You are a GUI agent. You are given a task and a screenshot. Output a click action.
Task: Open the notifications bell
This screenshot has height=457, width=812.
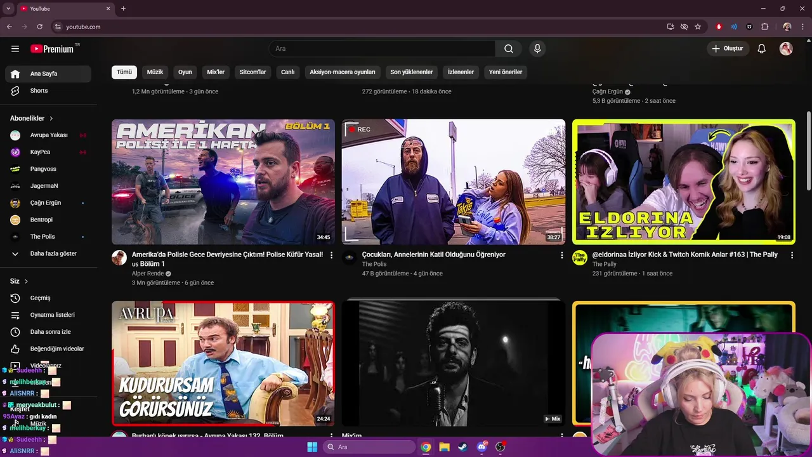[x=762, y=49]
